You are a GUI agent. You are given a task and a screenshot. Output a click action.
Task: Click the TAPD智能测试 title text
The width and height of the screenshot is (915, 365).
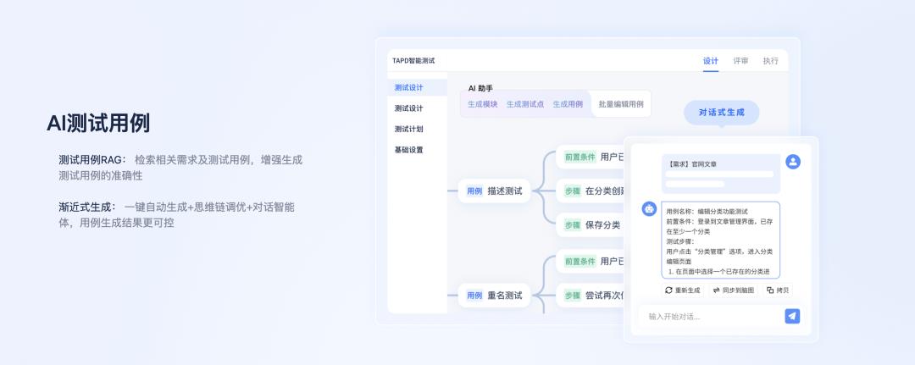coord(413,61)
